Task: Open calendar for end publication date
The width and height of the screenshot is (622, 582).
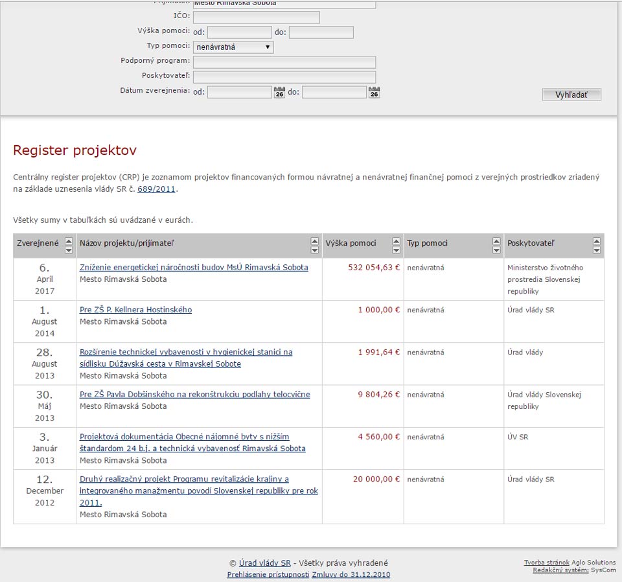Action: [374, 93]
